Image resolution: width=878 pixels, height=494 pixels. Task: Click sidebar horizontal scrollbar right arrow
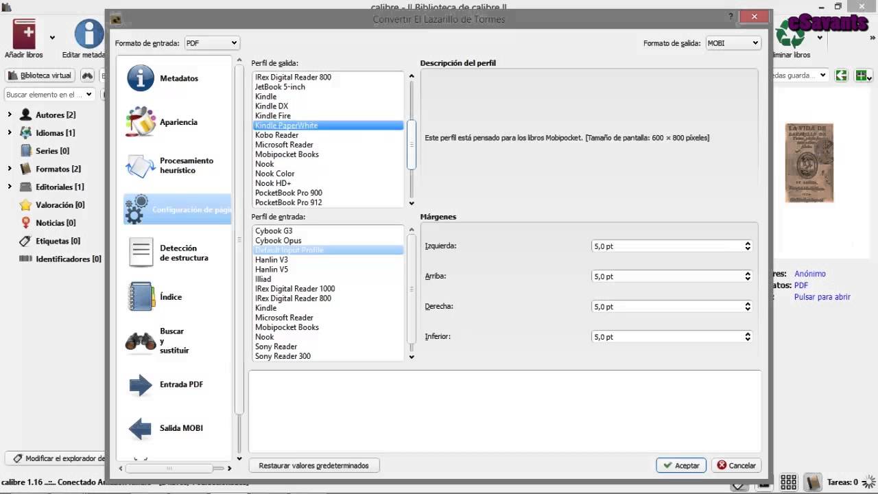[229, 468]
